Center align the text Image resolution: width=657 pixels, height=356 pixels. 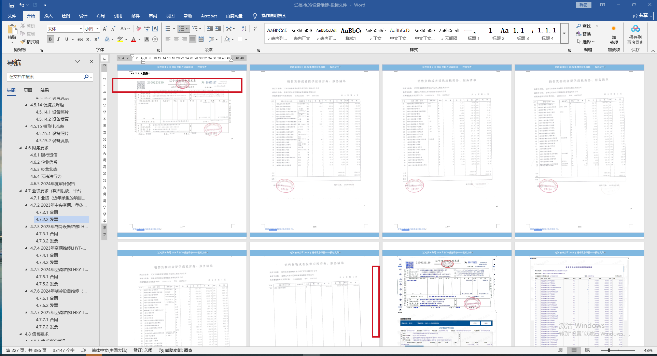pyautogui.click(x=176, y=39)
